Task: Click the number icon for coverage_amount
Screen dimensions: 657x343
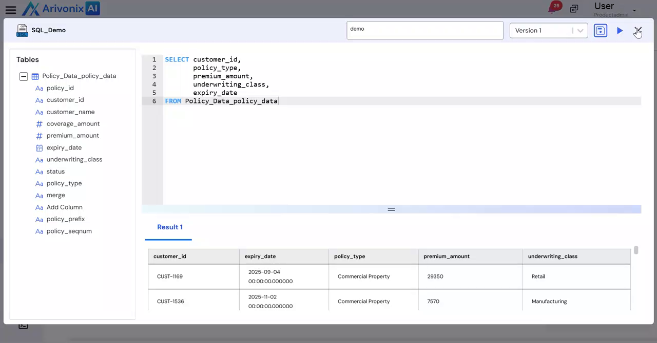Action: (x=39, y=124)
